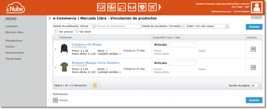
Task: Click publication ID #732581401
Action: [79, 47]
